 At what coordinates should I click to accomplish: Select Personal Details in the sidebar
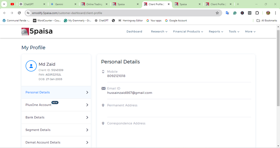click(x=56, y=92)
